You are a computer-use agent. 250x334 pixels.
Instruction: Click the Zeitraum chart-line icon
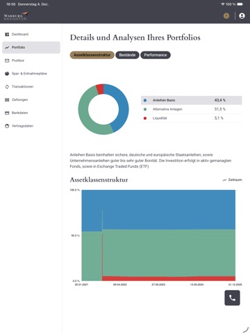tap(224, 180)
